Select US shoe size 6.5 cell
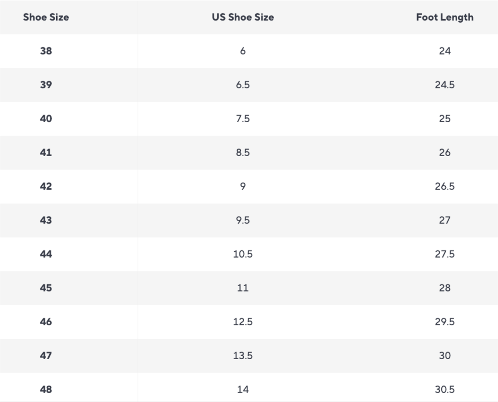Image resolution: width=498 pixels, height=402 pixels. pos(243,85)
